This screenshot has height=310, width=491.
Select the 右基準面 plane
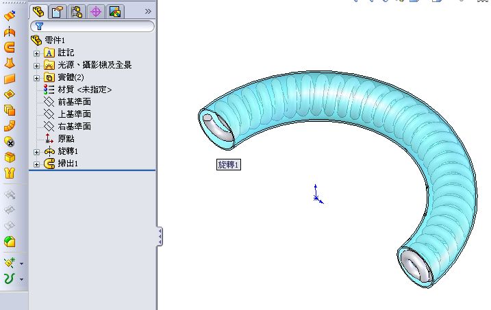pos(75,127)
